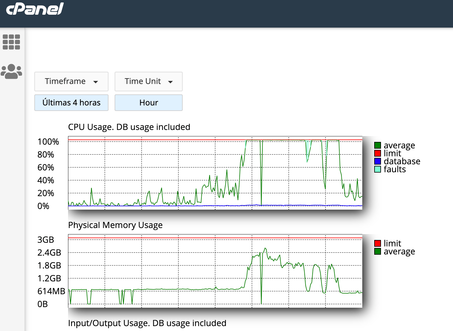Click the Physical Memory Usage title
Image resolution: width=453 pixels, height=331 pixels.
(x=115, y=225)
